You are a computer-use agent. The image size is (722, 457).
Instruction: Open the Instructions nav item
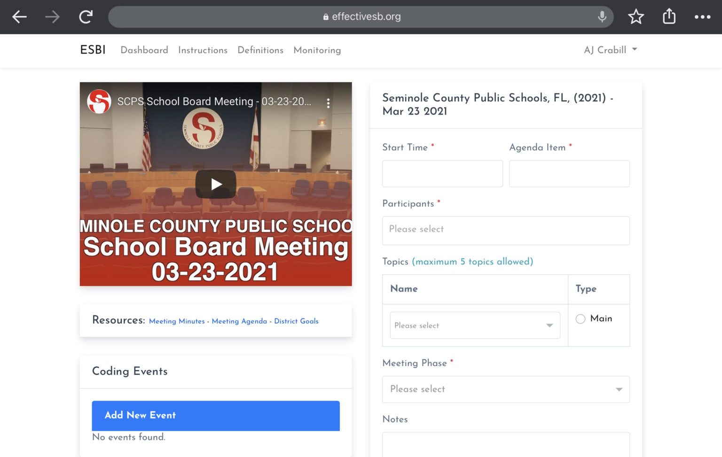(x=203, y=50)
